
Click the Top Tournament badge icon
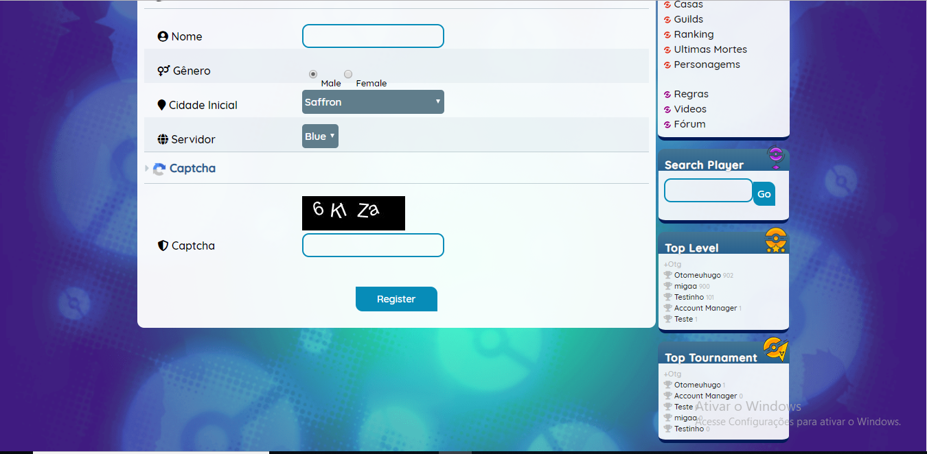775,349
